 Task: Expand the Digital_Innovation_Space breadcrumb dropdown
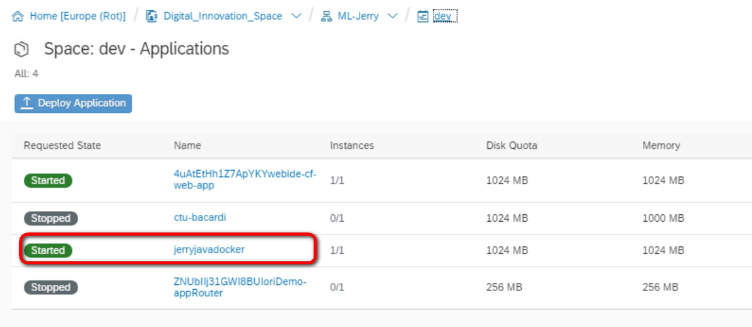[x=297, y=16]
